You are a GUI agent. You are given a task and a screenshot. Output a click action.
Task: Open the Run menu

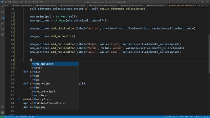click(x=30, y=2)
